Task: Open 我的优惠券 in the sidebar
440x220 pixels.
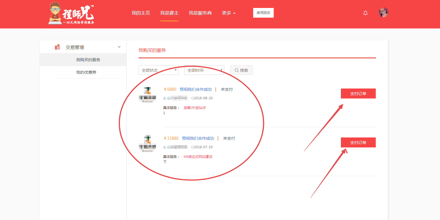Action: pyautogui.click(x=86, y=72)
